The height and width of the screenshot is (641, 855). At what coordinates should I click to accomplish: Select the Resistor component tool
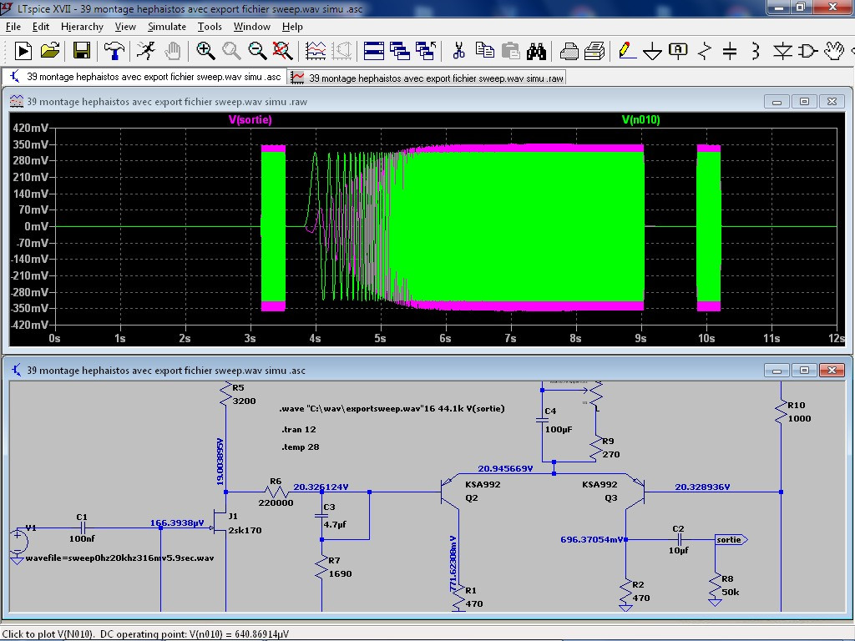704,51
